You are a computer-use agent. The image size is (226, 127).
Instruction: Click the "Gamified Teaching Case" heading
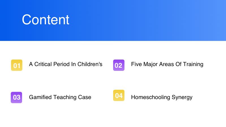(x=60, y=97)
